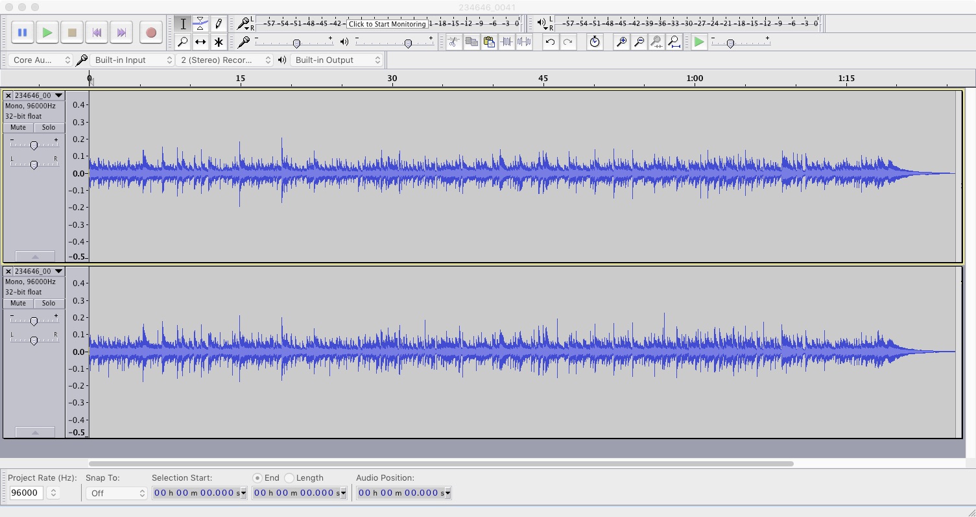Image resolution: width=976 pixels, height=517 pixels.
Task: Open the Snap To dropdown
Action: click(x=115, y=492)
